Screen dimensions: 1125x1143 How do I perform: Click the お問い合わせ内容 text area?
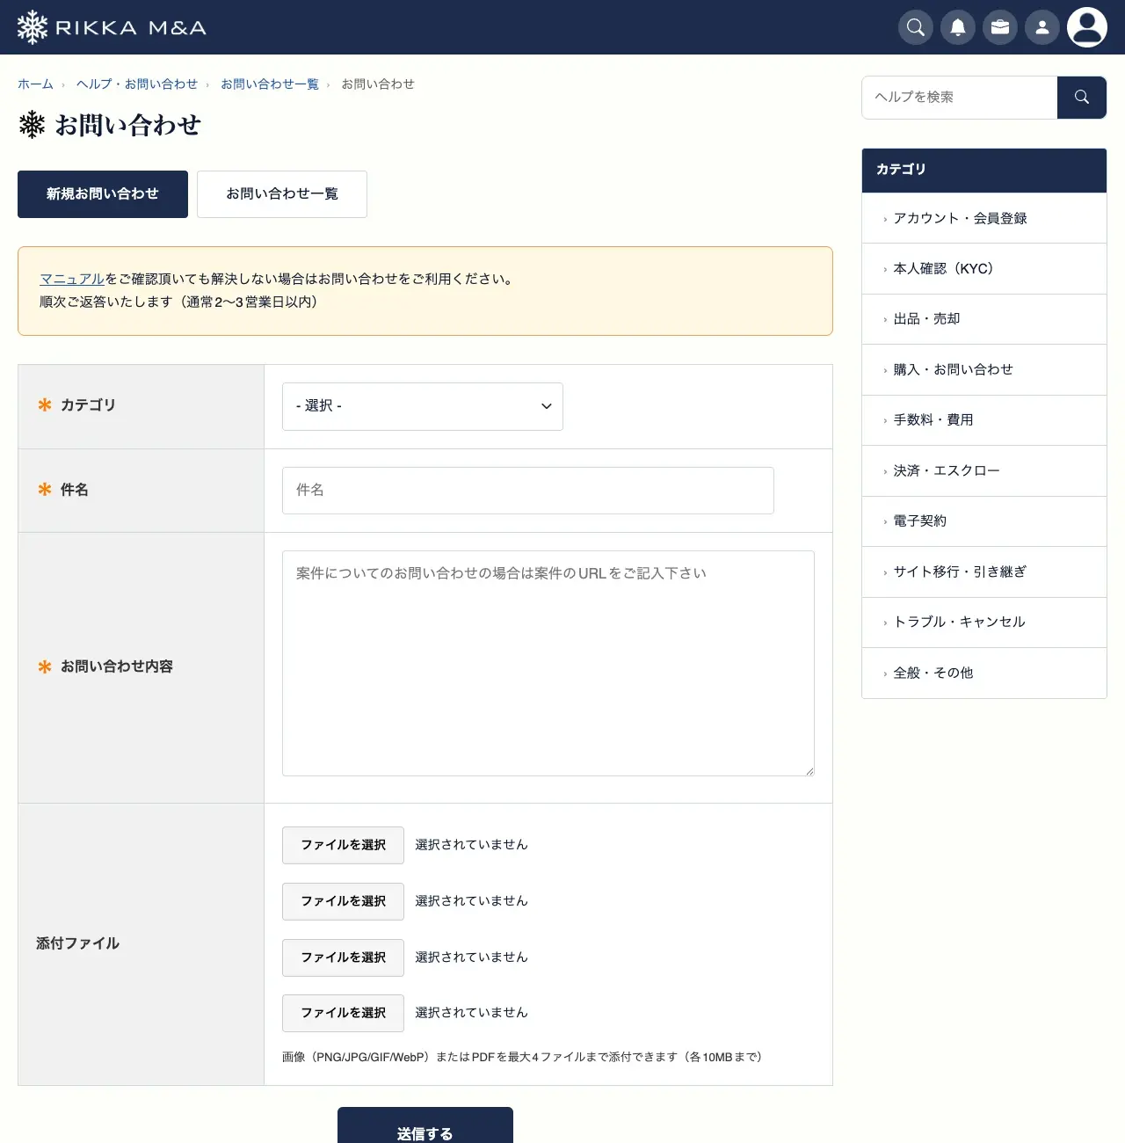click(x=548, y=664)
